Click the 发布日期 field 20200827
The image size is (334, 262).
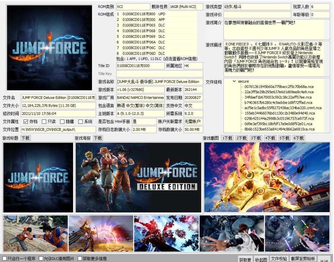193,98
